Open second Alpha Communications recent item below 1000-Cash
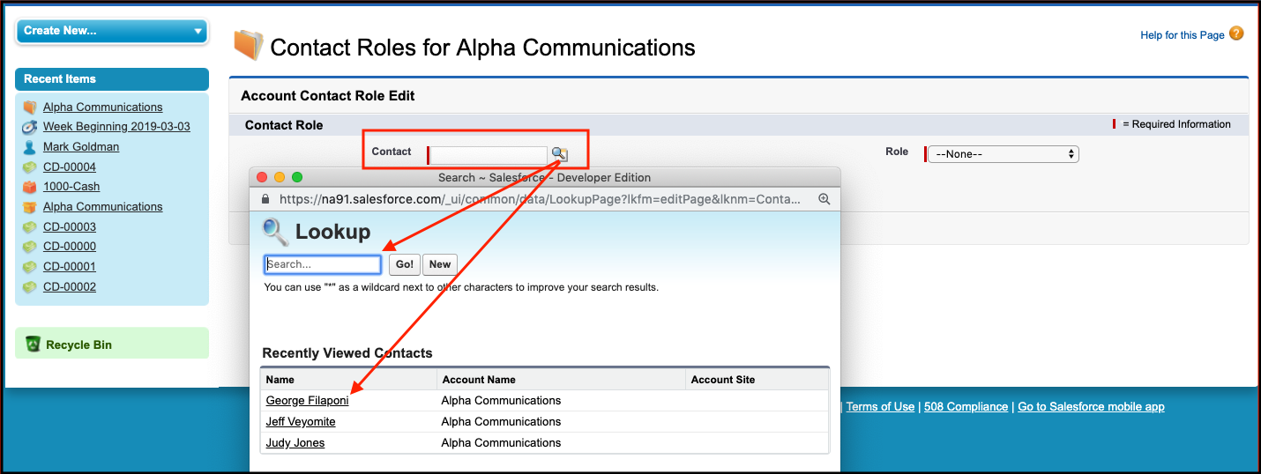Screen dimensions: 1261x474 (103, 206)
